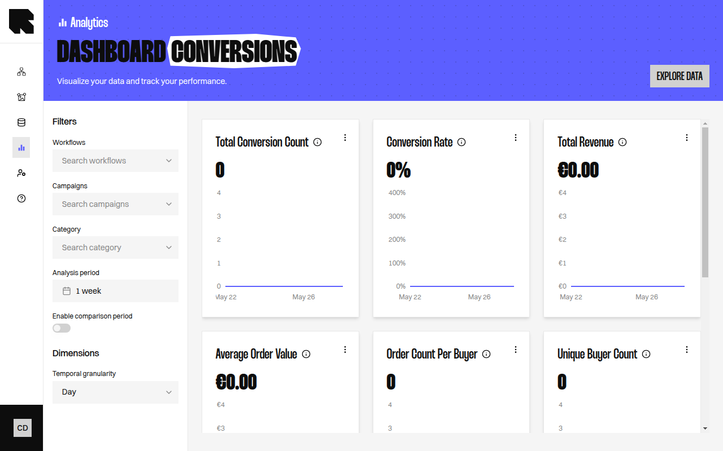Click the Enable comparison period label
The height and width of the screenshot is (451, 723).
93,316
